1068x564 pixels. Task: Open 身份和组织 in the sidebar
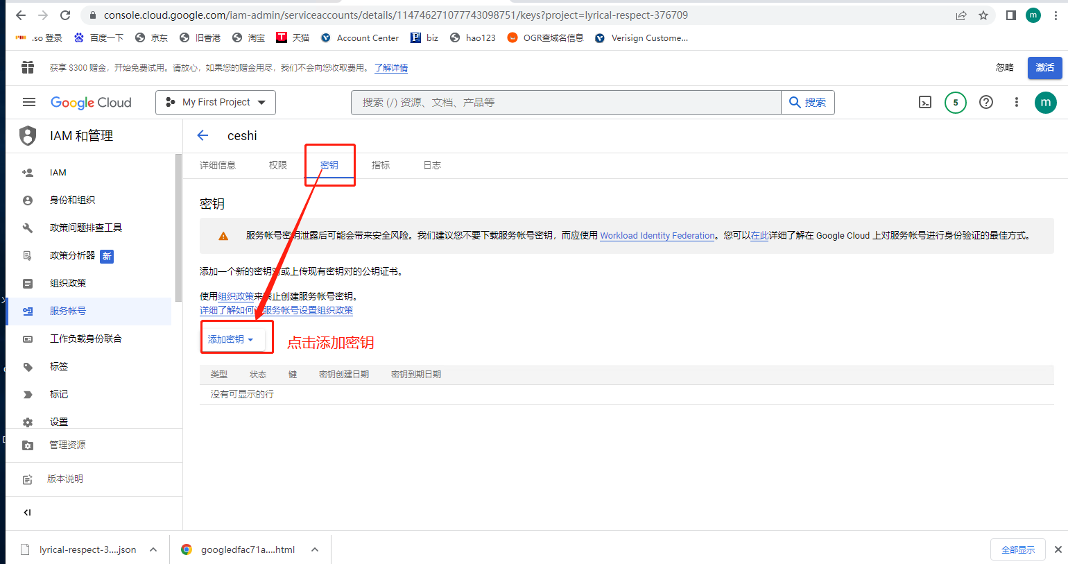[x=89, y=200]
